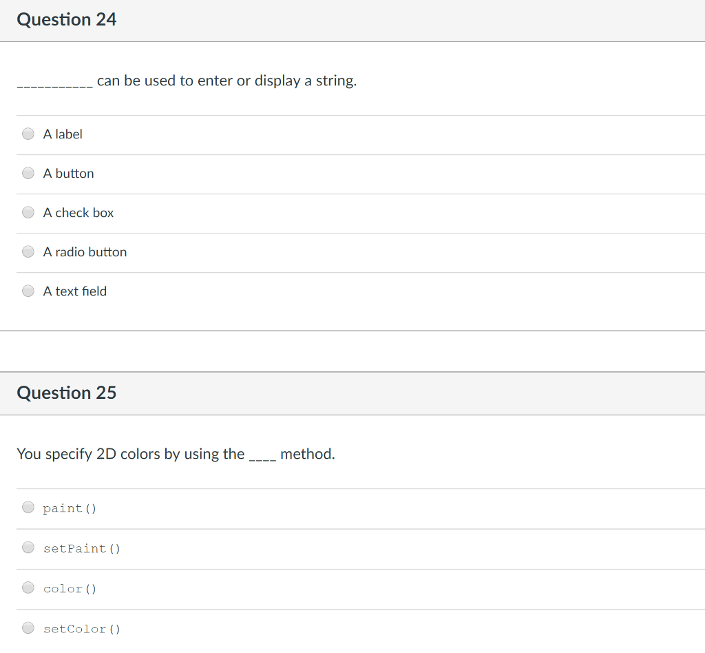
Task: Click the radio circle beside setColor()
Action: click(x=28, y=628)
